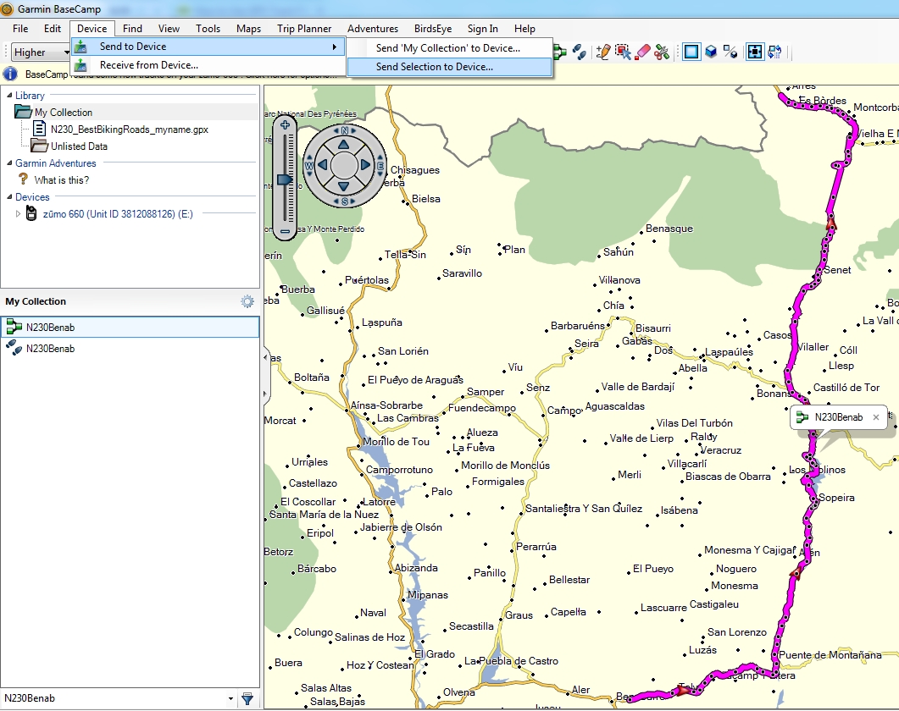Toggle the fit-to-selection map view button
Viewport: 899px width, 711px height.
[754, 52]
